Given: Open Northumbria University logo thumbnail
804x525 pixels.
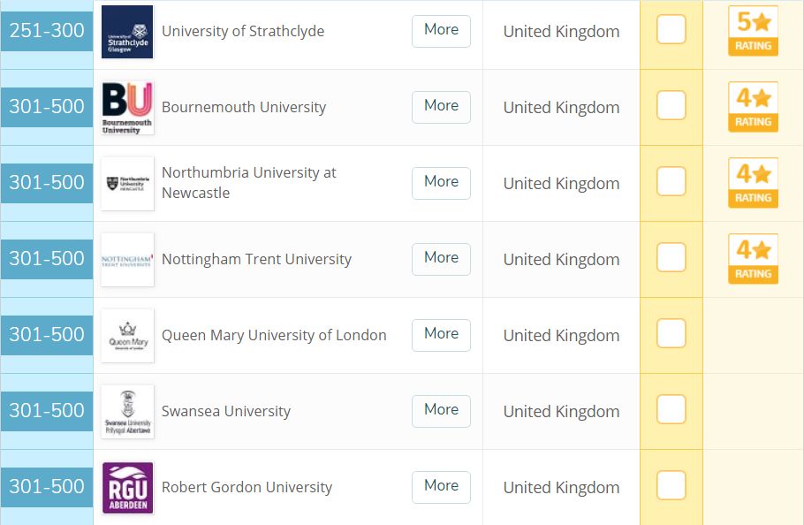Looking at the screenshot, I should [127, 184].
